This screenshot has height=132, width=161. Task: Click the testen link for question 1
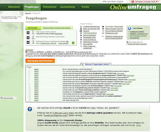click(x=36, y=69)
